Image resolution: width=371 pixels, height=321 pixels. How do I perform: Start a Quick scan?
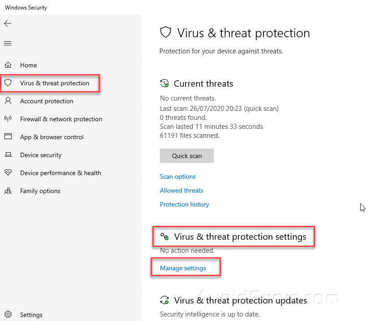pyautogui.click(x=186, y=156)
